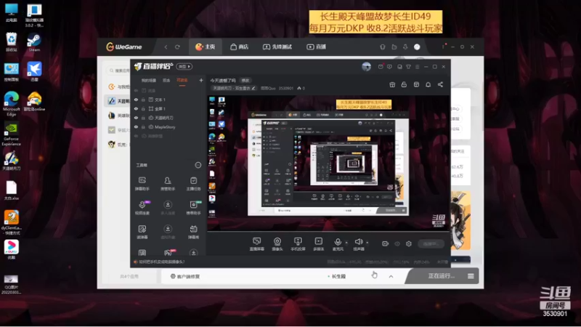
Task: Open the 先锋测试 tab in WeGame
Action: 277,47
